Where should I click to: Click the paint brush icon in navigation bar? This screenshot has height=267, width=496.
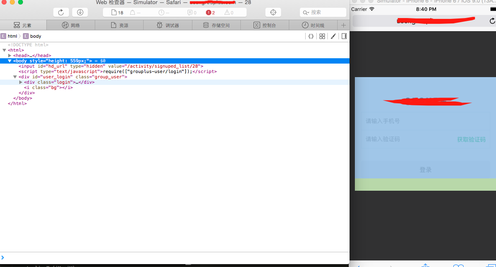333,36
